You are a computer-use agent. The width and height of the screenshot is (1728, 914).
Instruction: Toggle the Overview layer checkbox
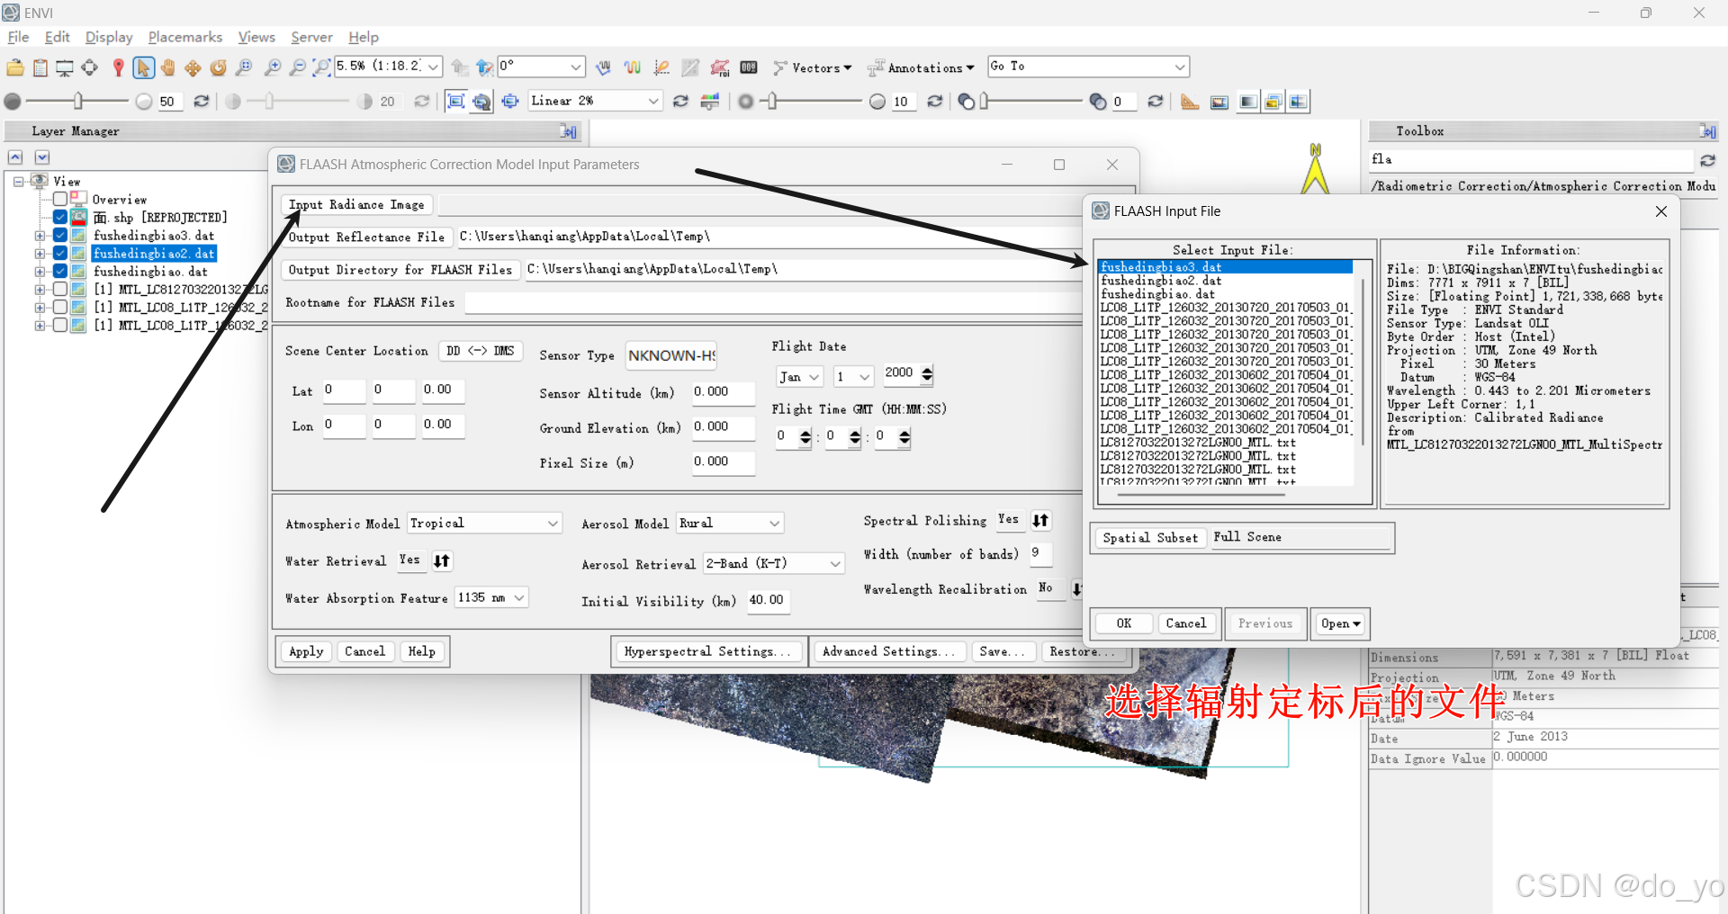[x=60, y=199]
